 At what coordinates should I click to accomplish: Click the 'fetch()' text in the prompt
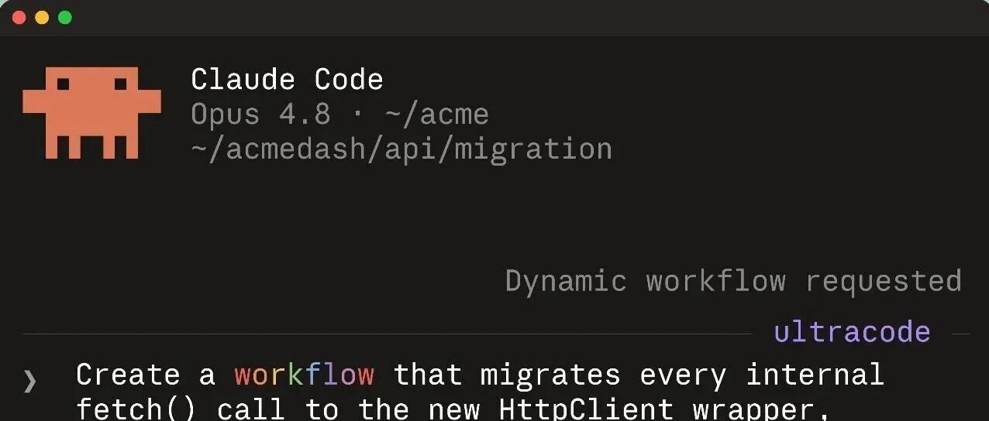[137, 408]
